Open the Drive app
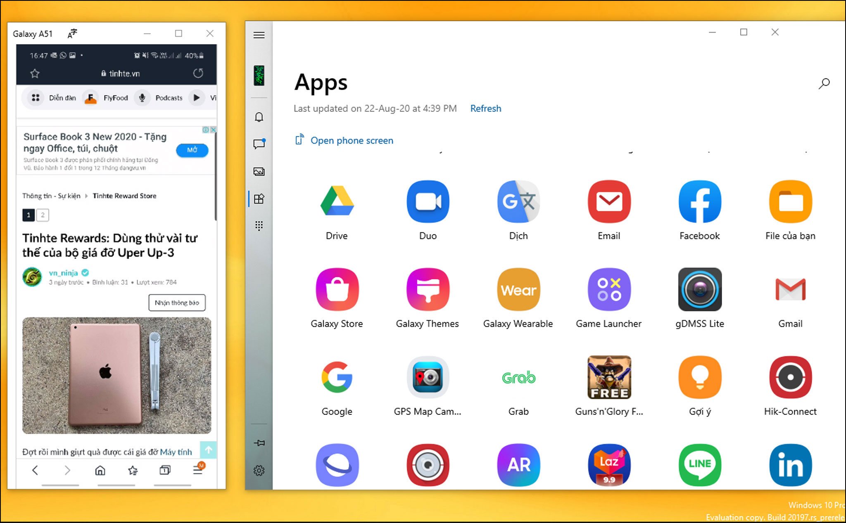The width and height of the screenshot is (846, 523). (337, 201)
